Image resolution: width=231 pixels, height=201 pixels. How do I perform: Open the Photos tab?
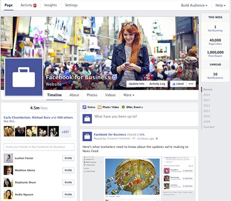[92, 95]
